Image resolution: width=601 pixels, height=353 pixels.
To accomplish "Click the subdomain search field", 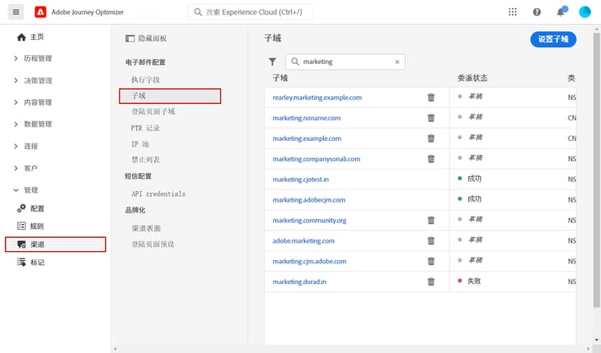I will point(345,62).
